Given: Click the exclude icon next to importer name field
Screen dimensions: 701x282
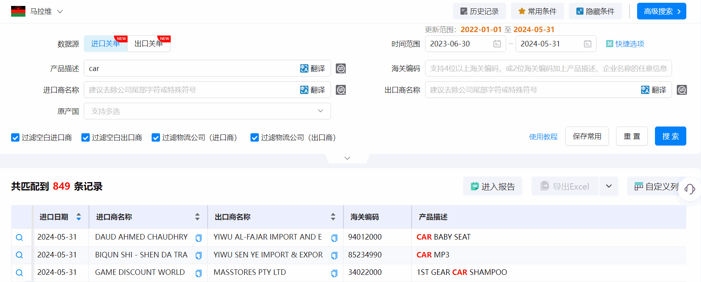Looking at the screenshot, I should pyautogui.click(x=341, y=90).
